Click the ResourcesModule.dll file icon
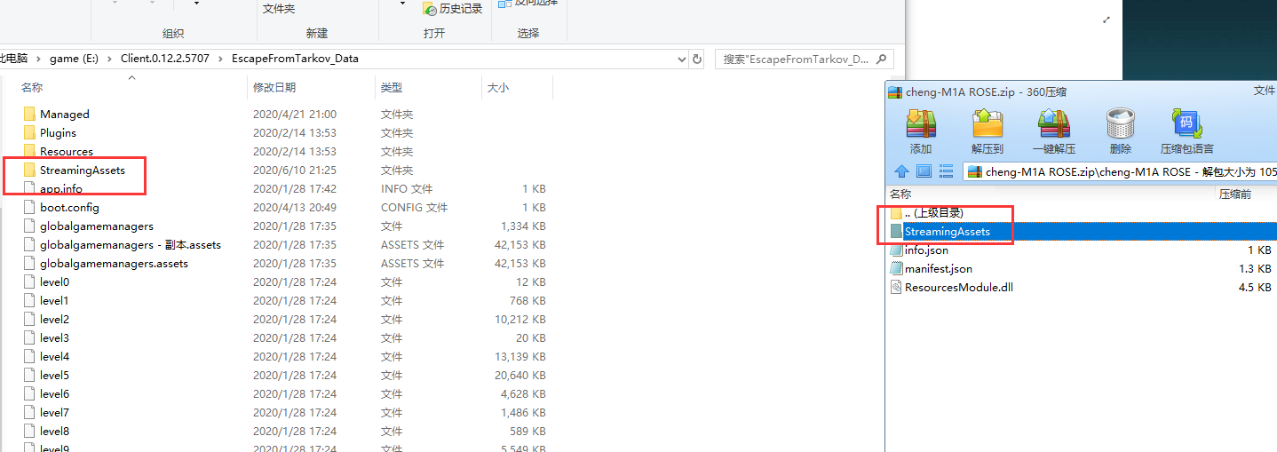 (897, 287)
